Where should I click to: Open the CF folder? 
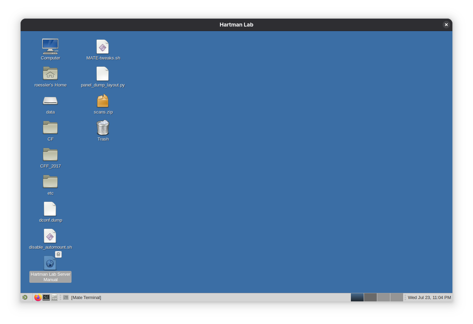coord(50,128)
